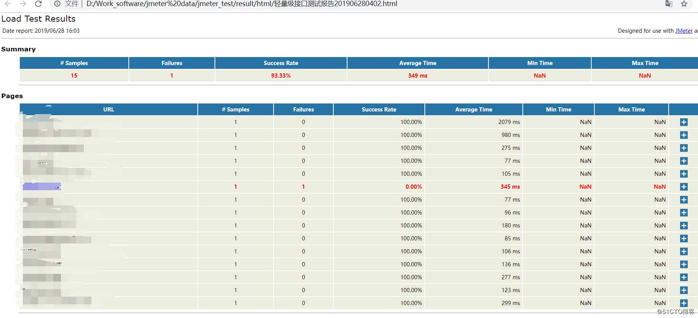Click the Pages Average Time column header
698x318 pixels.
474,110
